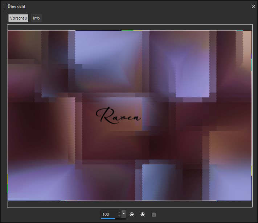Zoom in with the plus magnifier
Screen dimensions: 258x223
pyautogui.click(x=143, y=215)
